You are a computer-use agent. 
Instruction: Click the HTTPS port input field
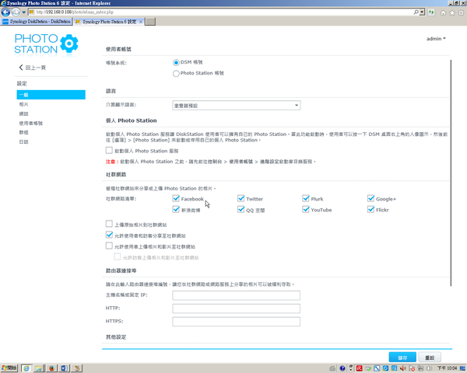(x=236, y=321)
